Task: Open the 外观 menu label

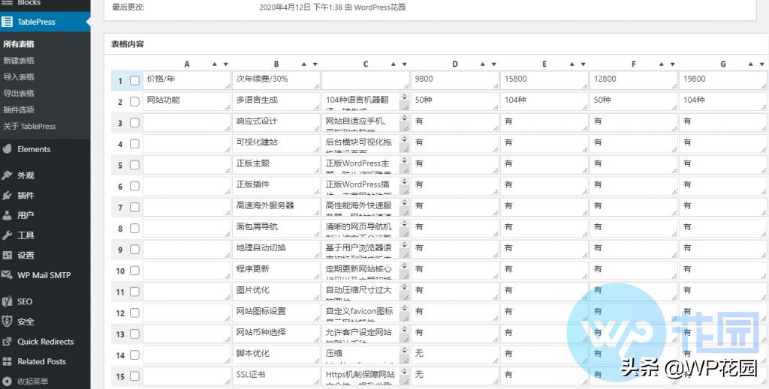Action: point(26,175)
